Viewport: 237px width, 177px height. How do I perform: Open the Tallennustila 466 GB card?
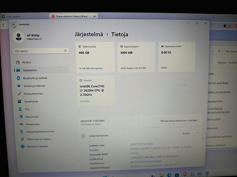[x=96, y=57]
